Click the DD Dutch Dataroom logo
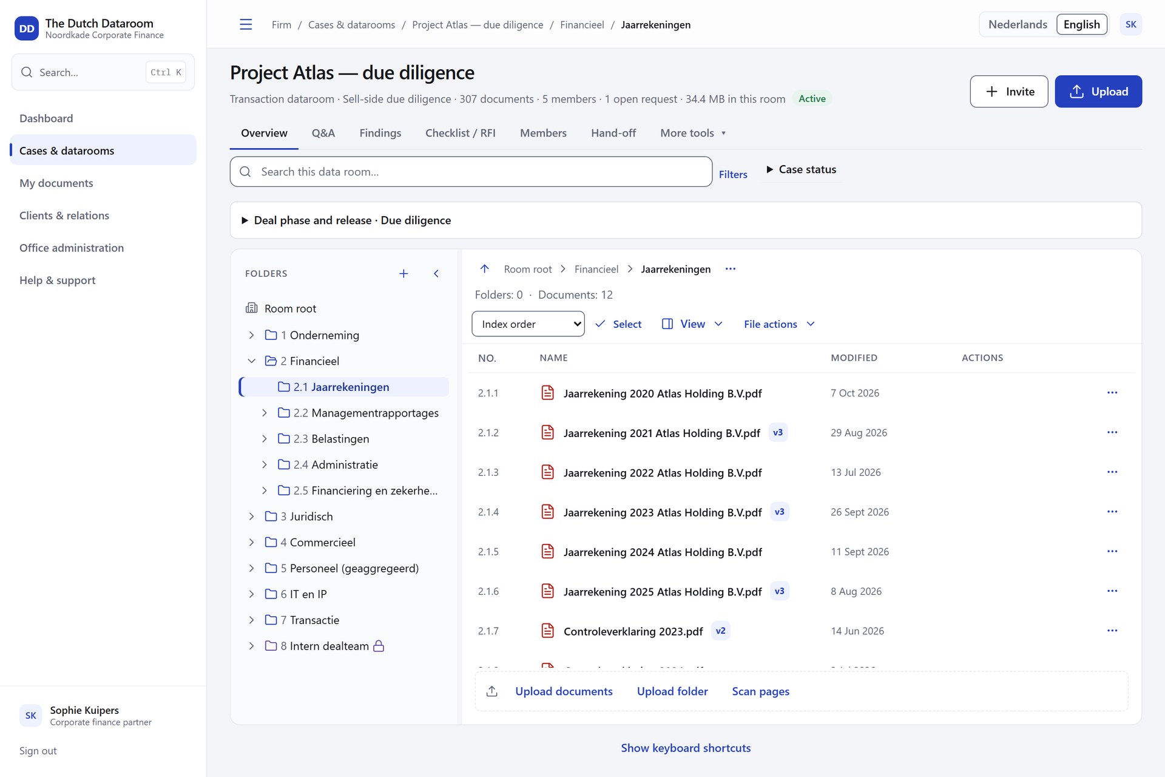The image size is (1165, 777). coord(27,29)
